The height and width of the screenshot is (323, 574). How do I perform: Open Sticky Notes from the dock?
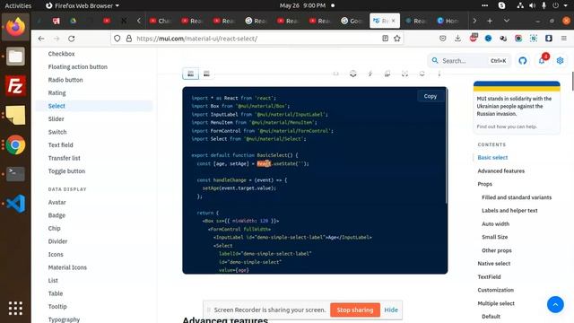15,115
